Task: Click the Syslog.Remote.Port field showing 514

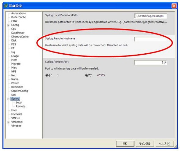Action: pyautogui.click(x=150, y=63)
